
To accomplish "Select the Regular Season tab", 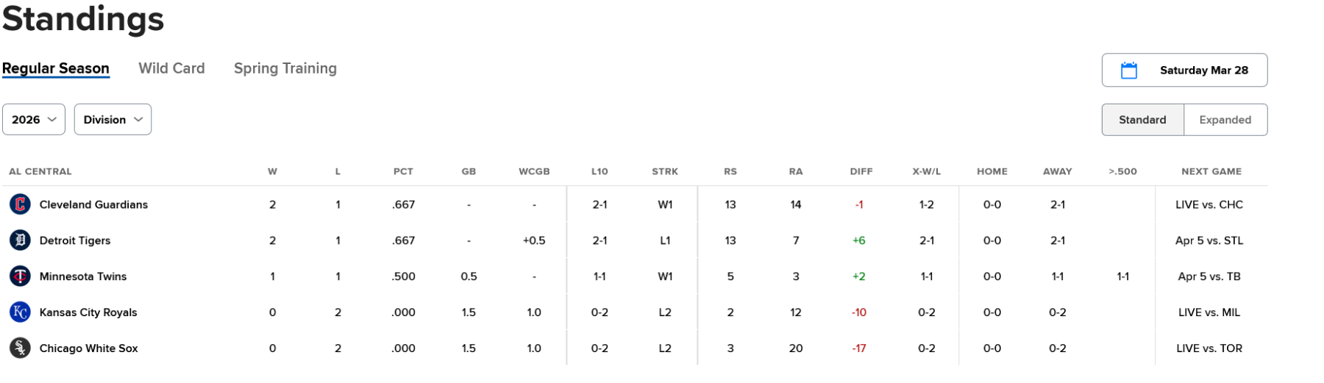I will point(56,68).
